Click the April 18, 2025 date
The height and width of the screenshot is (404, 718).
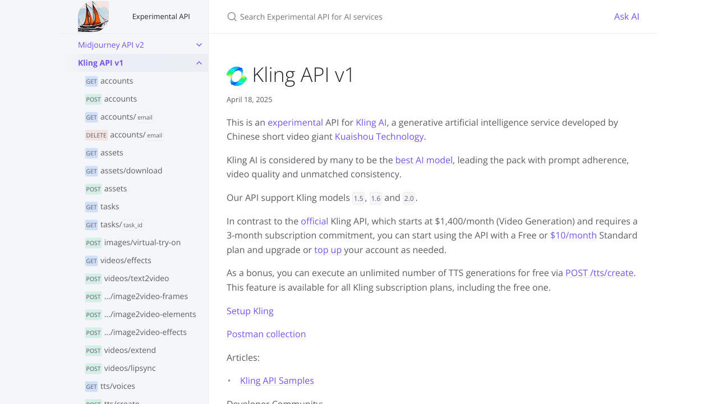click(x=250, y=99)
